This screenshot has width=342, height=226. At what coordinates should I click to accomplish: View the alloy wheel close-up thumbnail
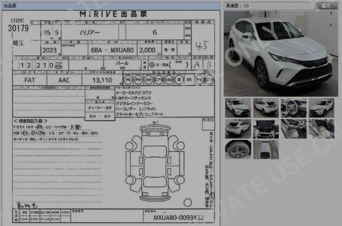[238, 149]
